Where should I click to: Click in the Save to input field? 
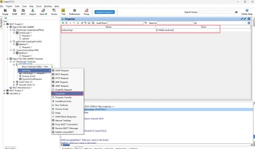(x=175, y=23)
